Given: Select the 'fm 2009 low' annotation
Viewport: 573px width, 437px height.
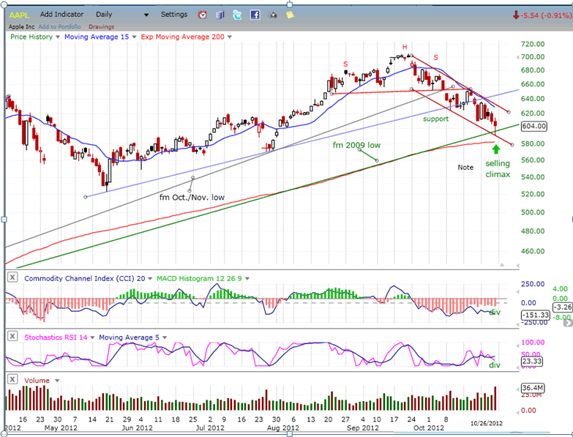Looking at the screenshot, I should coord(356,145).
